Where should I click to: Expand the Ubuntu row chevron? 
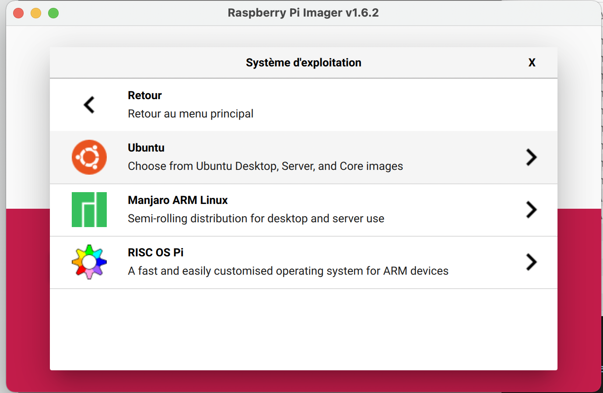click(531, 157)
